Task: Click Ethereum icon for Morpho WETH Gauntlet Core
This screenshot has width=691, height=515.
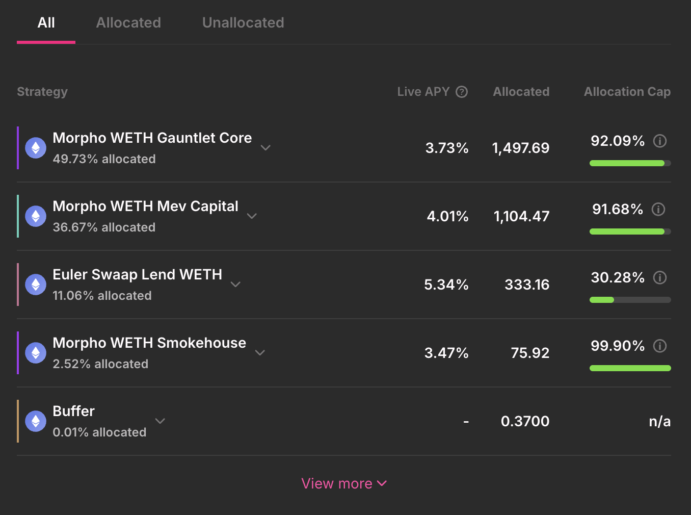Action: coord(36,148)
